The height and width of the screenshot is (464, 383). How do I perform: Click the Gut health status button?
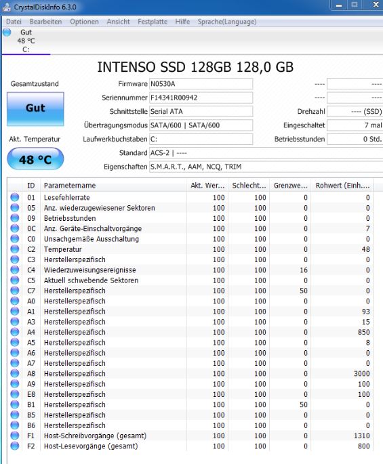(x=35, y=109)
